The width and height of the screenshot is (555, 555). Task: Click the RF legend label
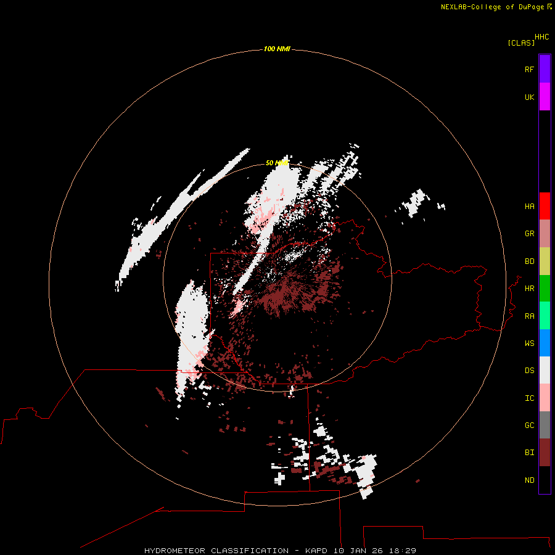[x=529, y=69]
